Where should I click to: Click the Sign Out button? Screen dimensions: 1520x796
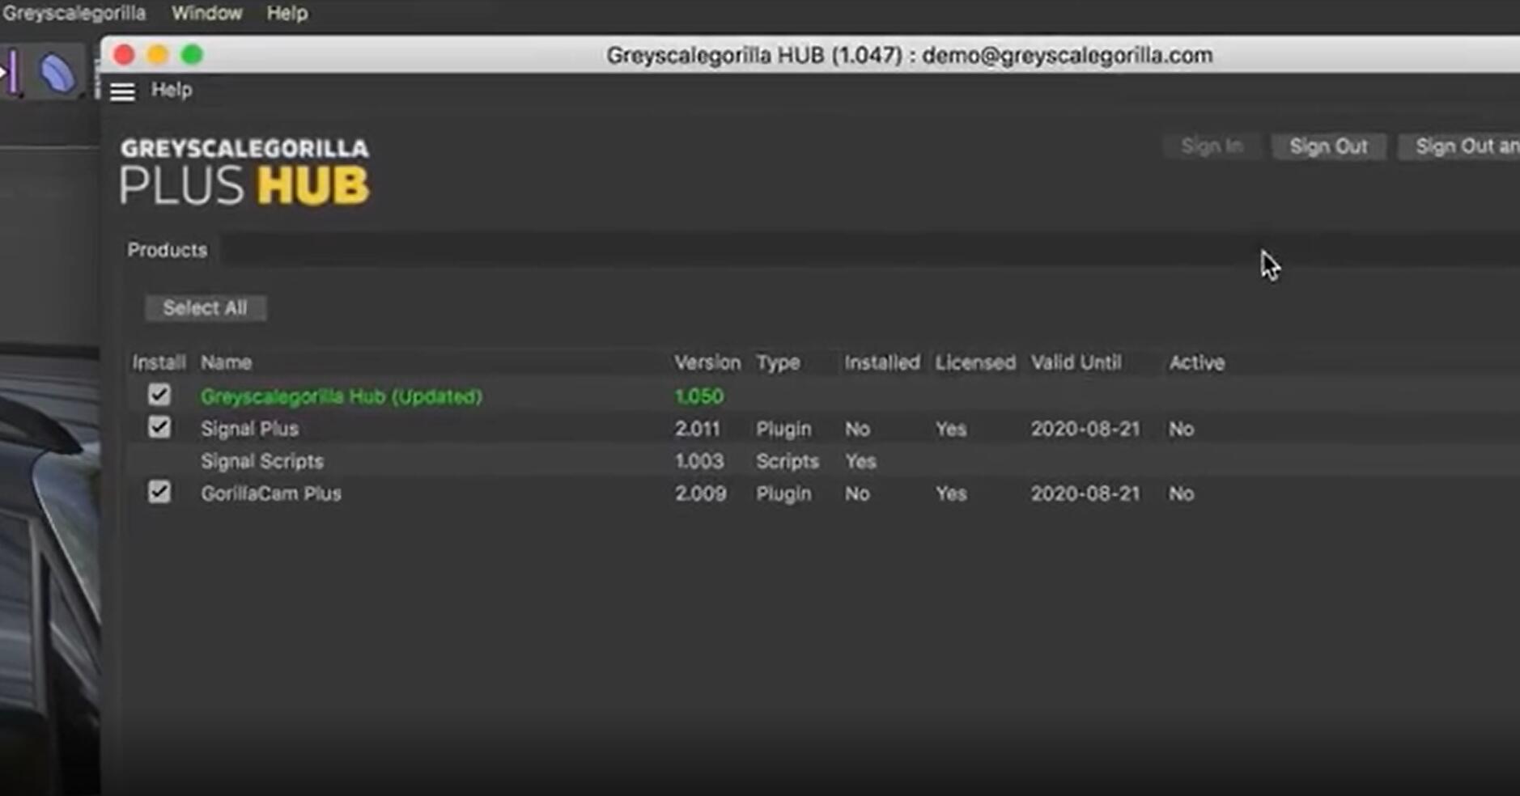click(x=1328, y=146)
